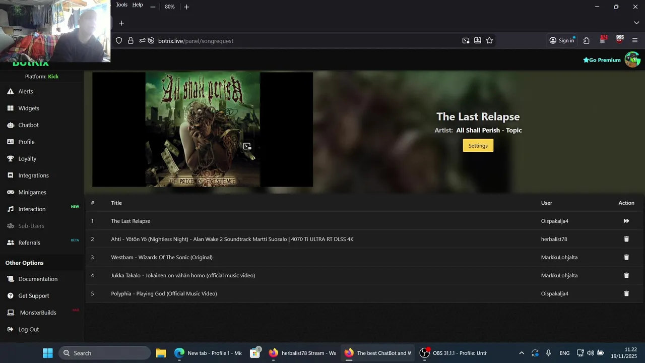The height and width of the screenshot is (363, 645).
Task: Click the shield tracking protection icon
Action: click(119, 41)
